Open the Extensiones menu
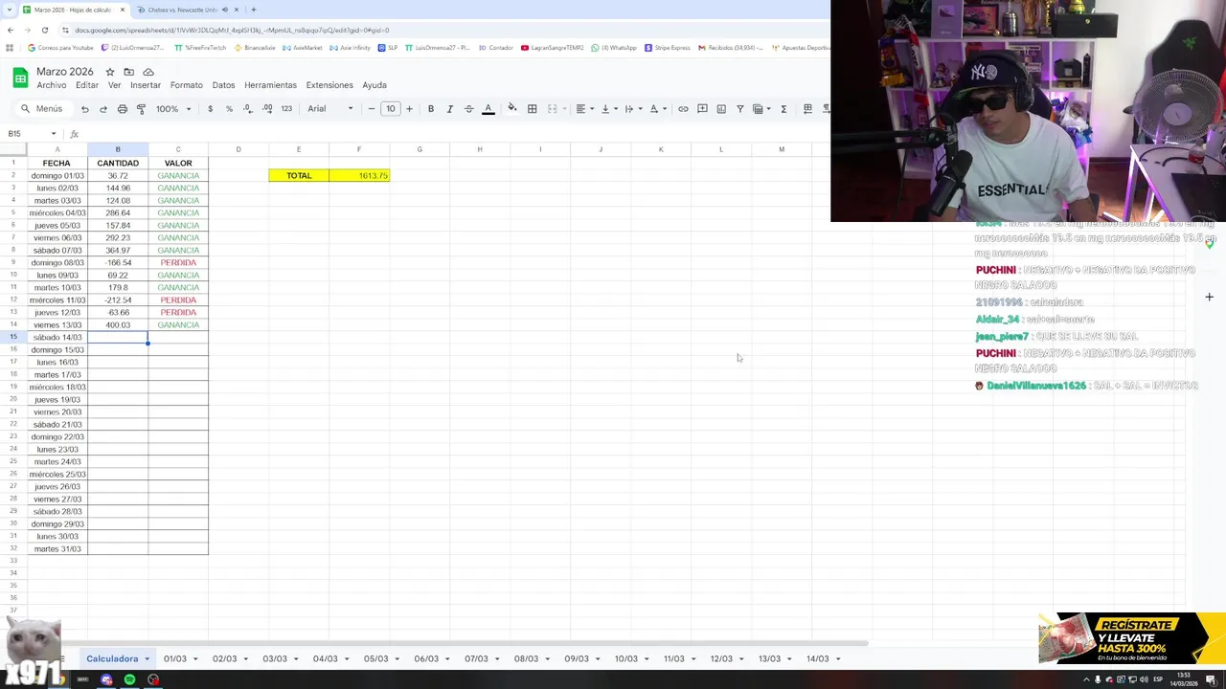 [x=329, y=85]
